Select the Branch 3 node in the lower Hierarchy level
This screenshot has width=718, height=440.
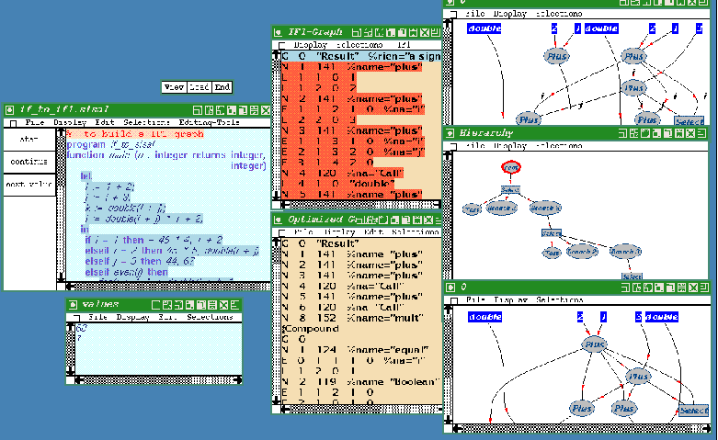click(625, 251)
